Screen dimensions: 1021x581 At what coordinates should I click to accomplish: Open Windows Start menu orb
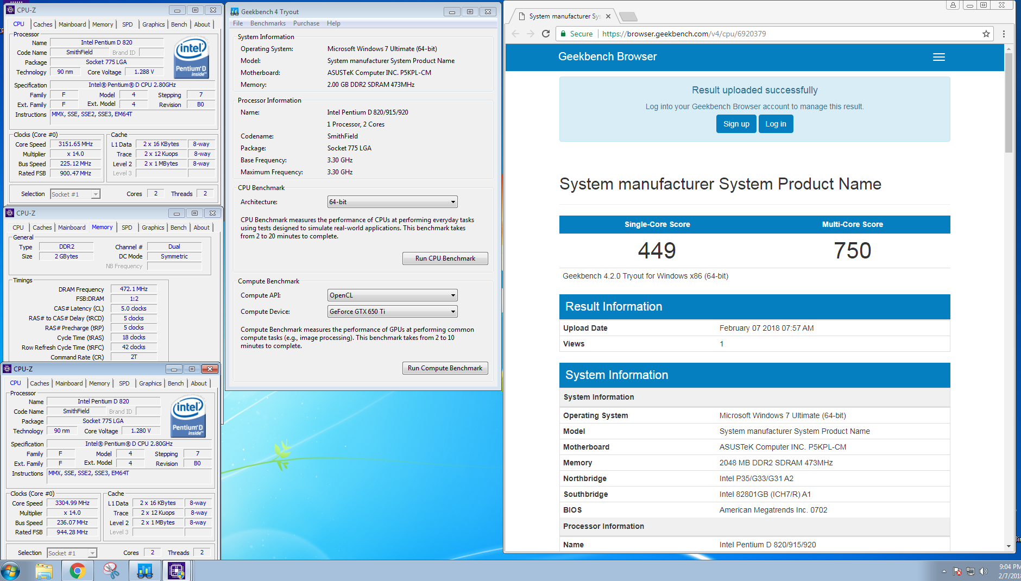coord(10,571)
